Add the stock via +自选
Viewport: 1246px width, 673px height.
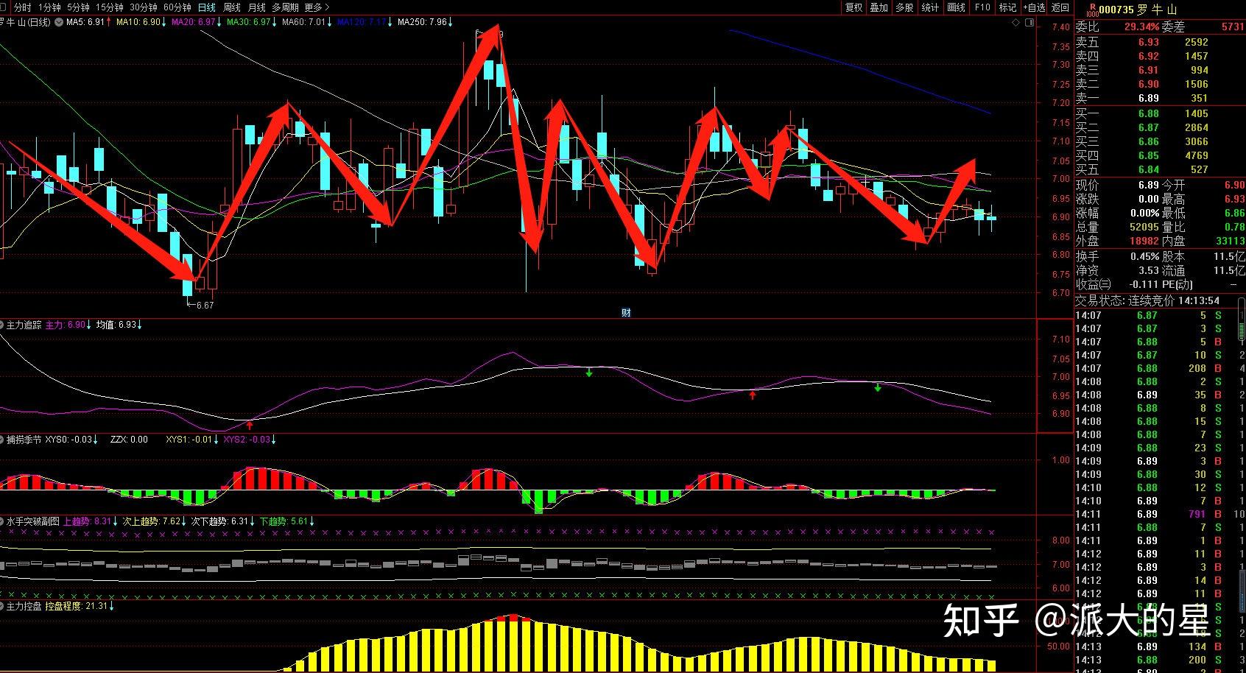point(1034,7)
